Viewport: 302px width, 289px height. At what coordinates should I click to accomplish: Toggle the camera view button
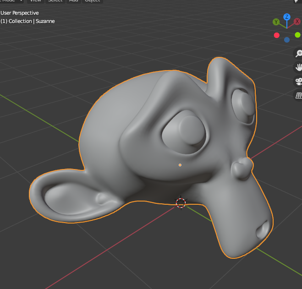pos(299,82)
